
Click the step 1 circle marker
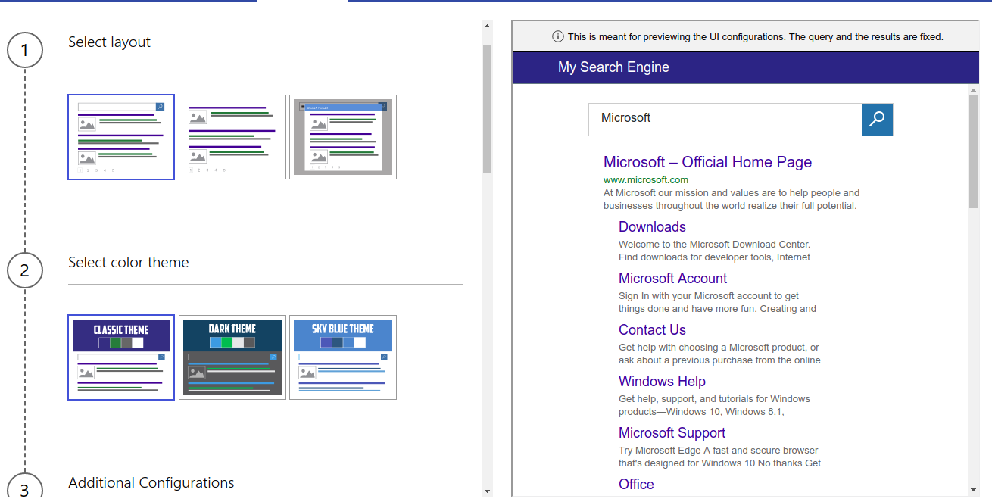pyautogui.click(x=25, y=50)
